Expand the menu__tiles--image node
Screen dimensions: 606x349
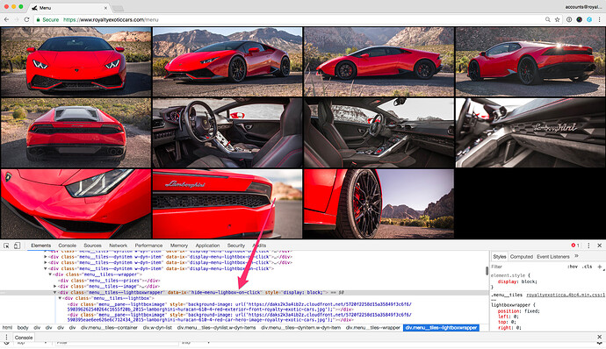(54, 287)
